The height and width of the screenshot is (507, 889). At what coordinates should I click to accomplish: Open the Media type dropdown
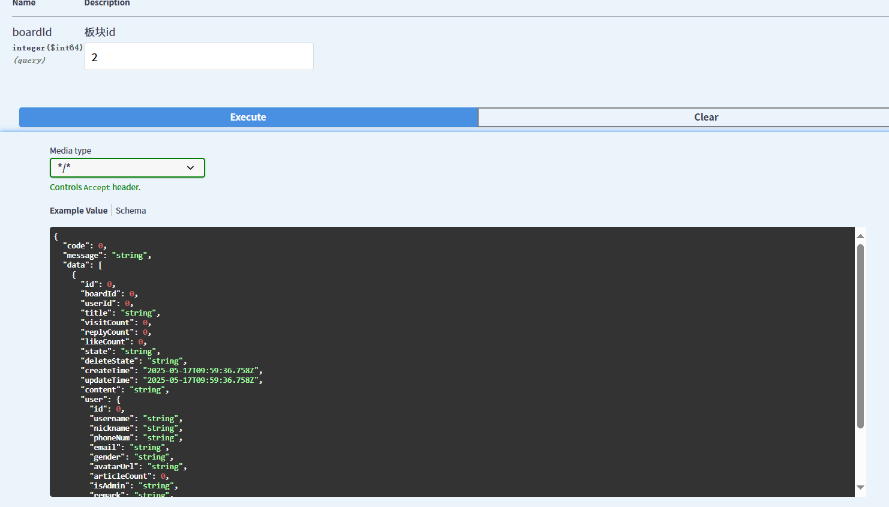[x=127, y=167]
